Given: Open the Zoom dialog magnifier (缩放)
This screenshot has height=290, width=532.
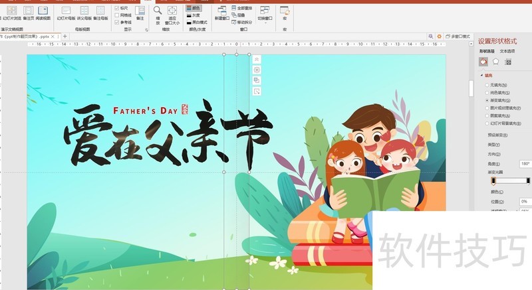Looking at the screenshot, I should click(158, 15).
